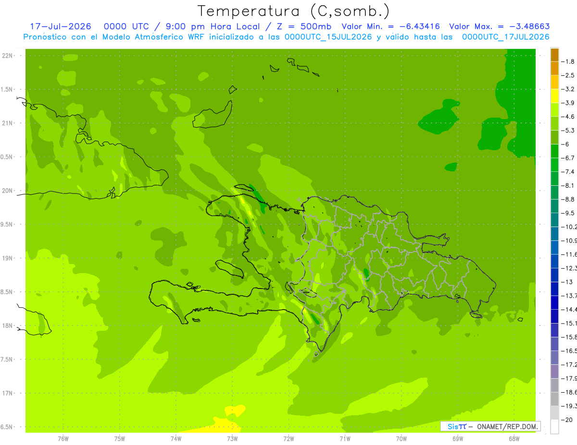Click the "-20" colorbar value

point(566,420)
